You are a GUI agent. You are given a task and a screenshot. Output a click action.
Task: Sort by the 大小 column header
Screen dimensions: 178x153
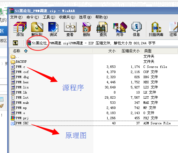(x=105, y=51)
